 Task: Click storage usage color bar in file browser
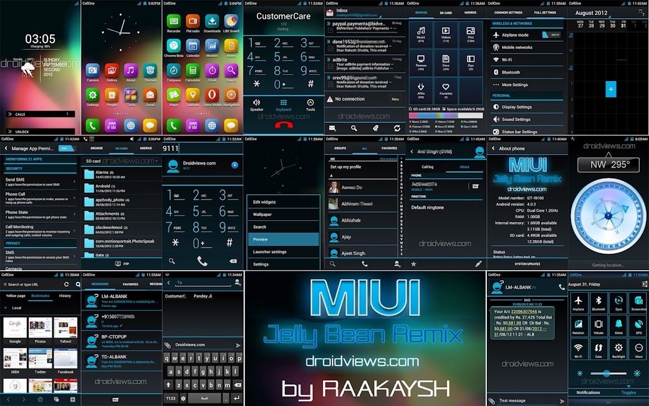tap(446, 115)
